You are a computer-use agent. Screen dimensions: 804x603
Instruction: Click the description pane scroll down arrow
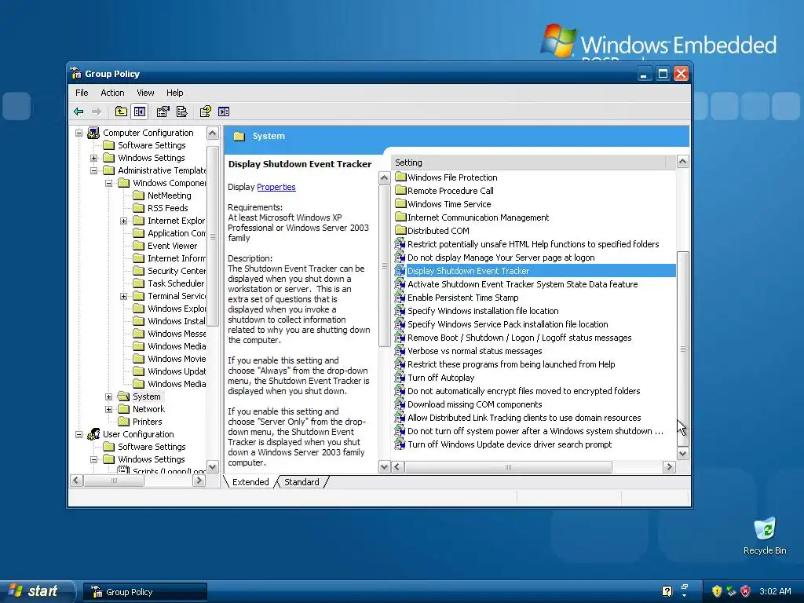pyautogui.click(x=384, y=466)
